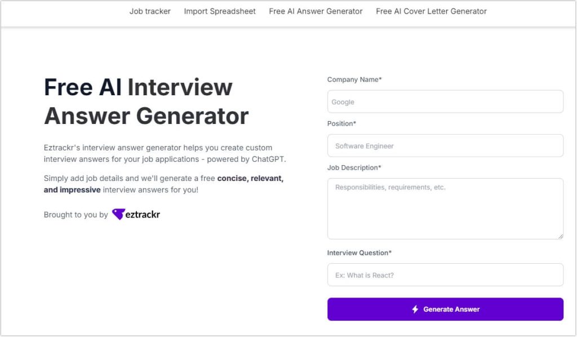Open the Job tracker navigation item
The width and height of the screenshot is (577, 337).
point(150,11)
